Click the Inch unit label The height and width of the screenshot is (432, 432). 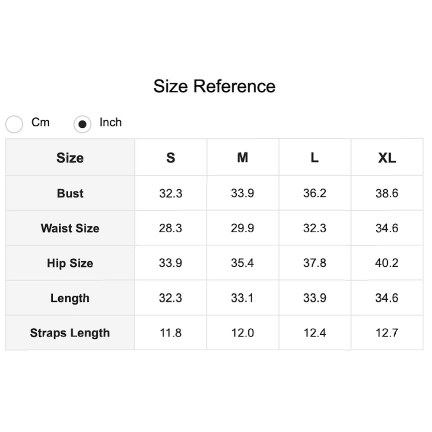(x=111, y=122)
